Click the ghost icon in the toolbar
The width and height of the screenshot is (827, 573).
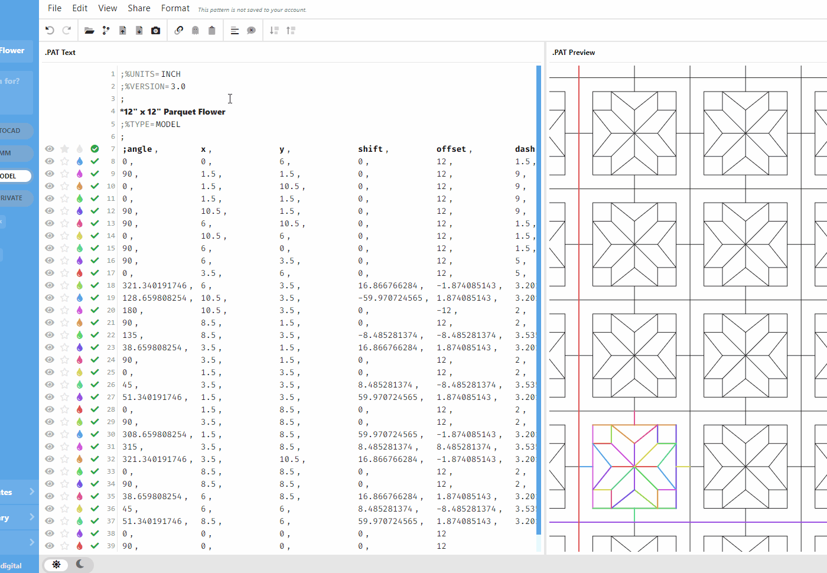(195, 30)
